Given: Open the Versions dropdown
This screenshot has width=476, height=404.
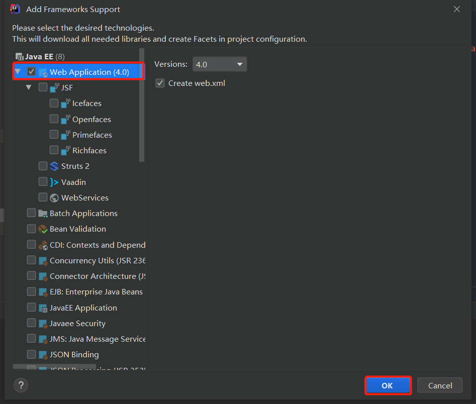Looking at the screenshot, I should 220,64.
